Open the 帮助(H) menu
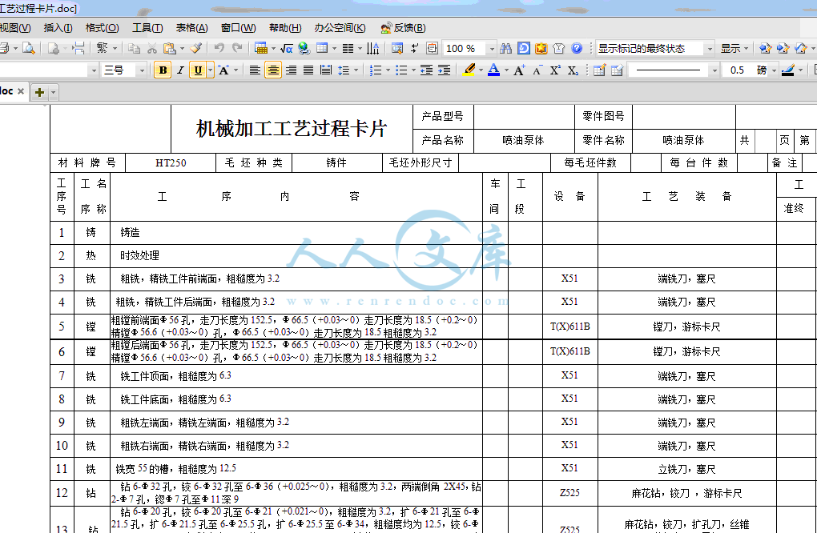The image size is (817, 533). [x=285, y=28]
